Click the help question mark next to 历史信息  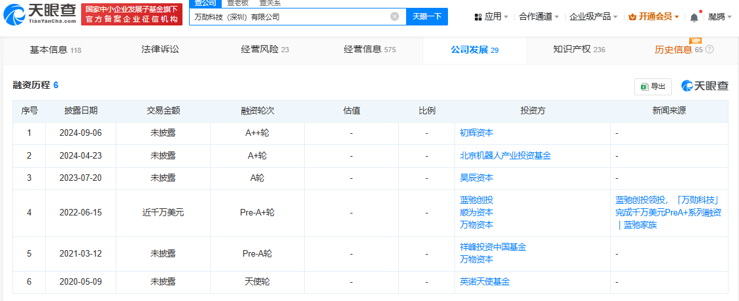click(710, 50)
